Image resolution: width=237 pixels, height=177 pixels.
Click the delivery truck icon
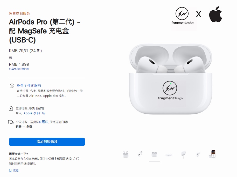pos(11,122)
